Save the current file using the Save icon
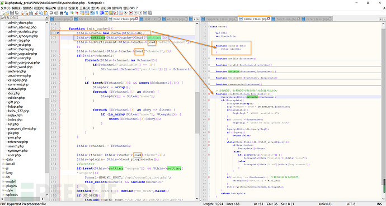Screen dimensions: 386x206 12,13
